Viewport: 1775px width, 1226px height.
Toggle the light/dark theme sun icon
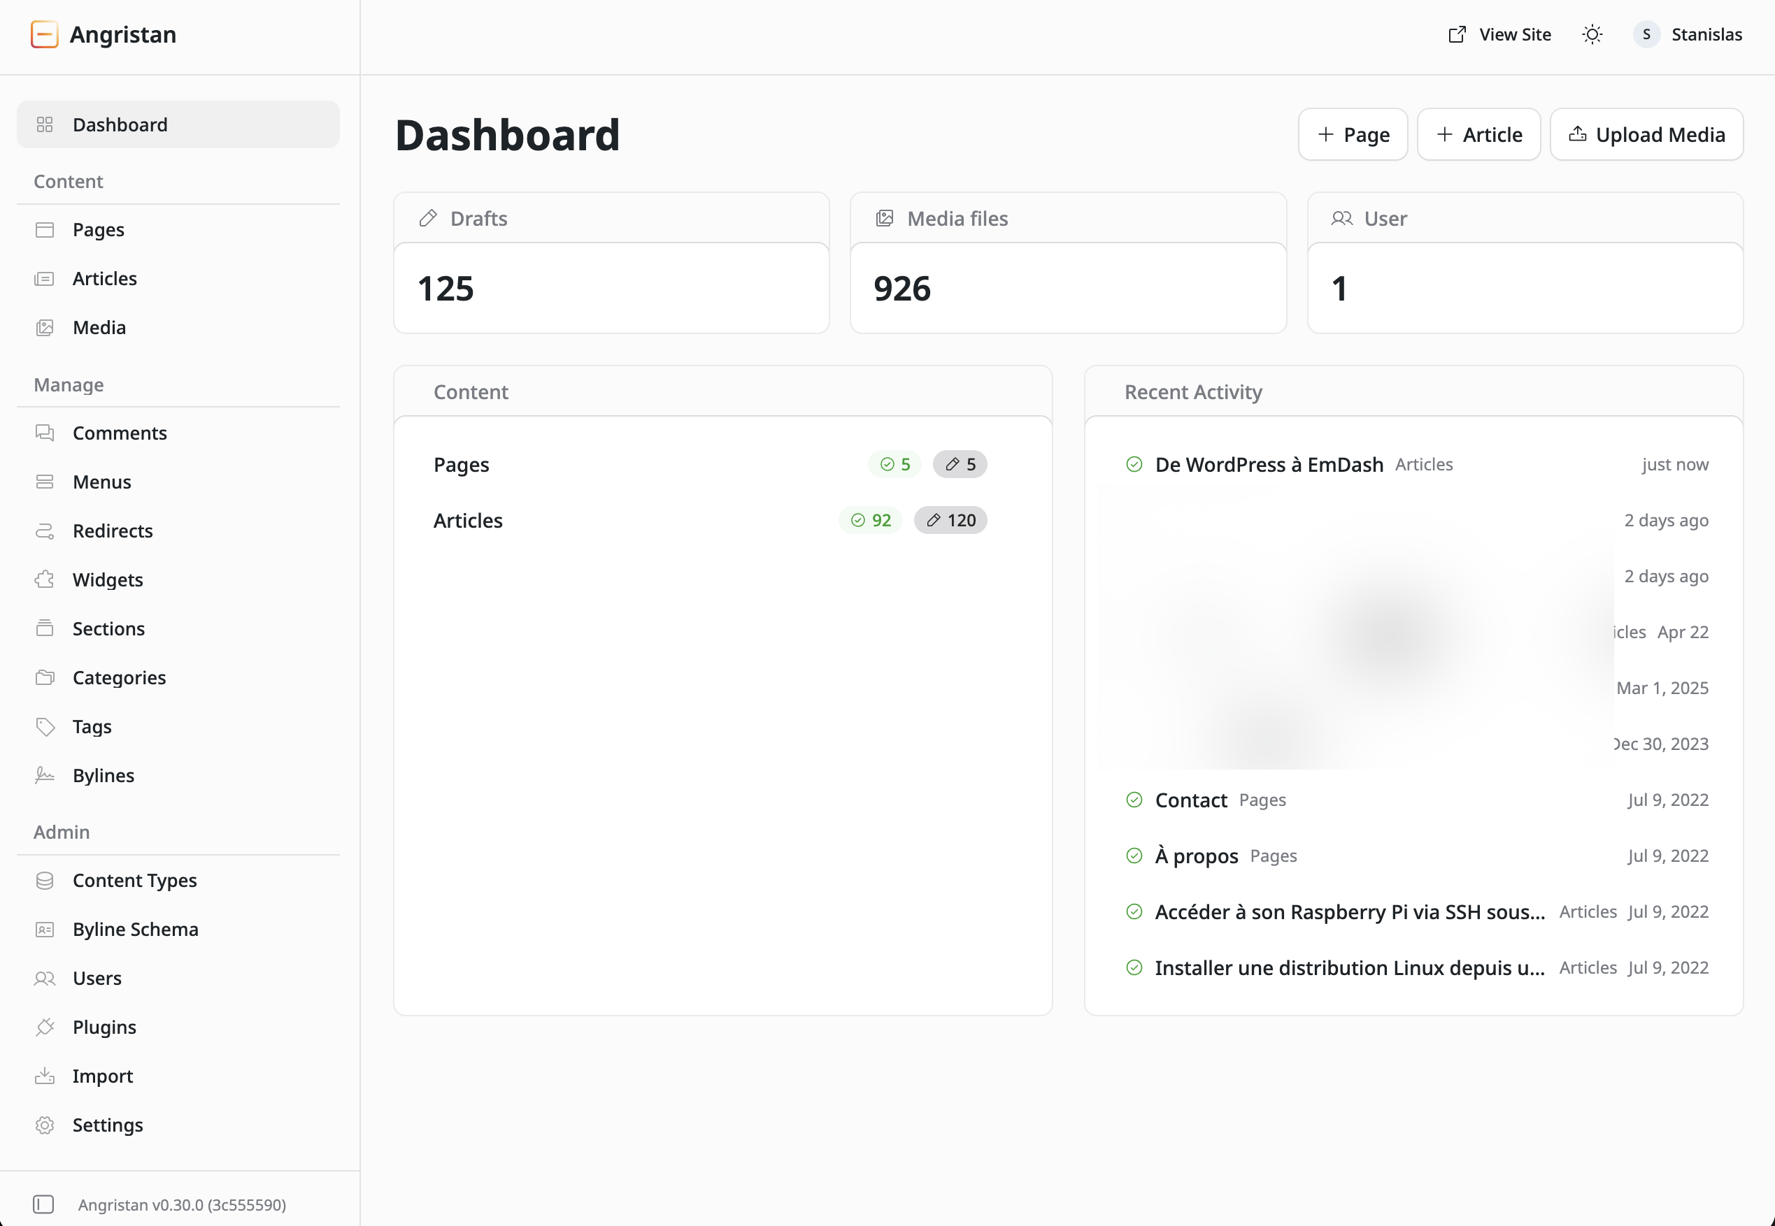tap(1592, 34)
